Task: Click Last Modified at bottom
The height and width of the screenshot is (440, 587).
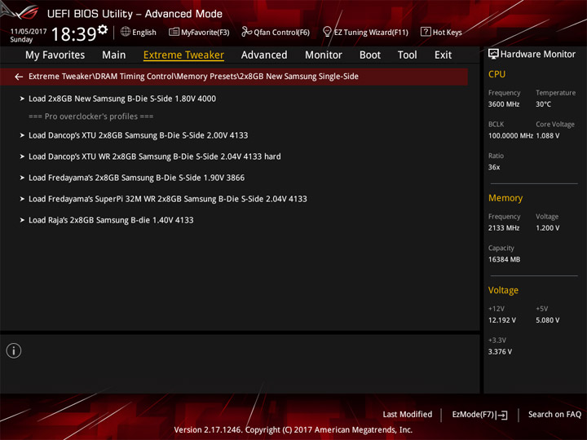Action: point(408,415)
